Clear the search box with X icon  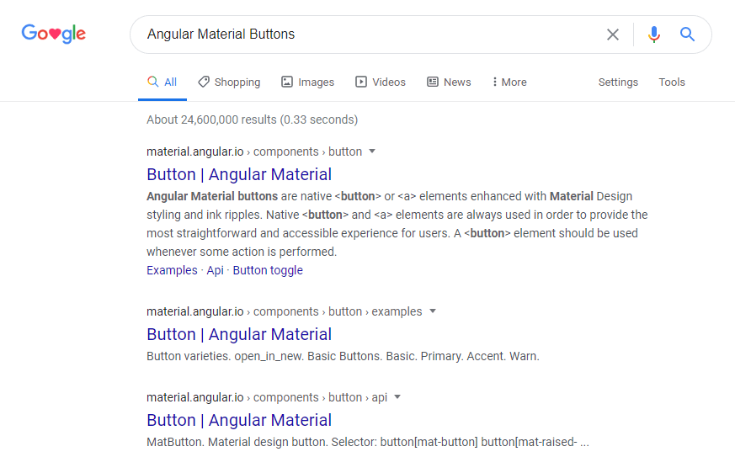point(613,35)
